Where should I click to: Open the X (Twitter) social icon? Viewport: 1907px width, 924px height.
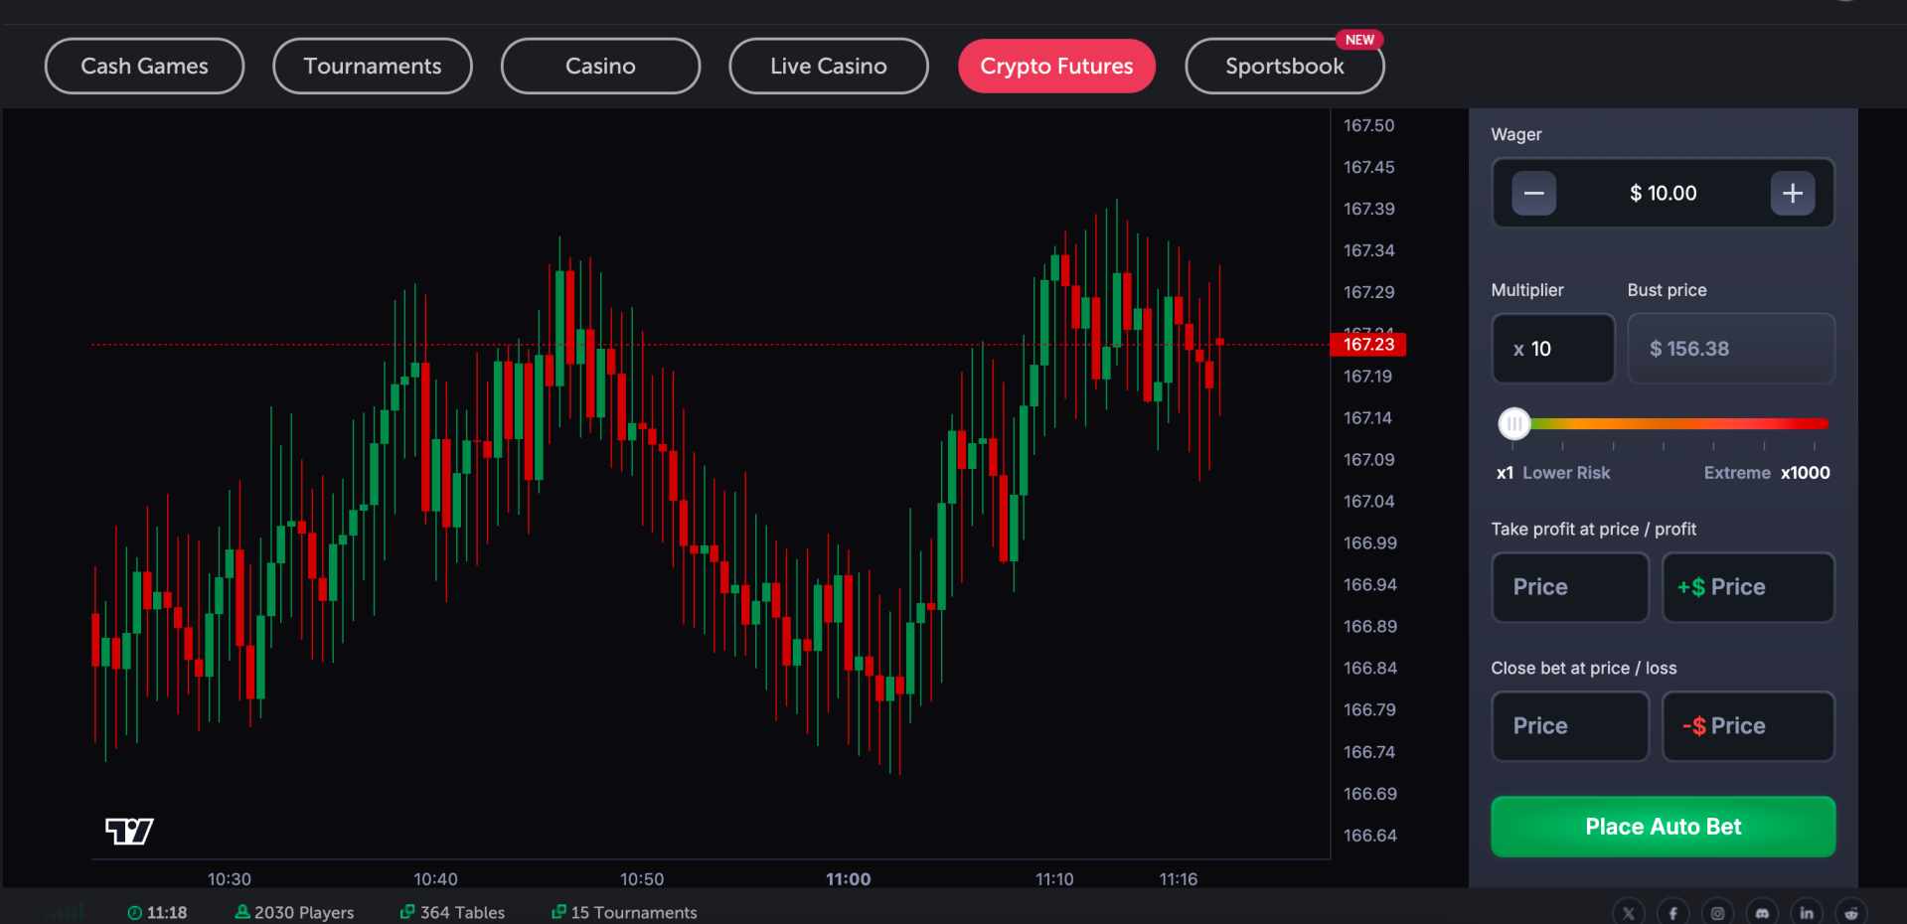click(1628, 911)
